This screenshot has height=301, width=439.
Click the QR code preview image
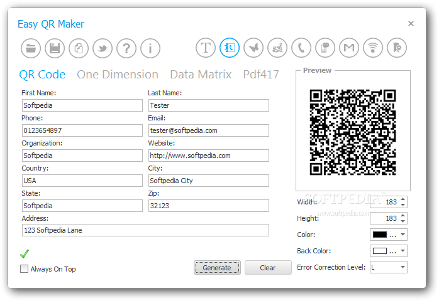pos(353,132)
